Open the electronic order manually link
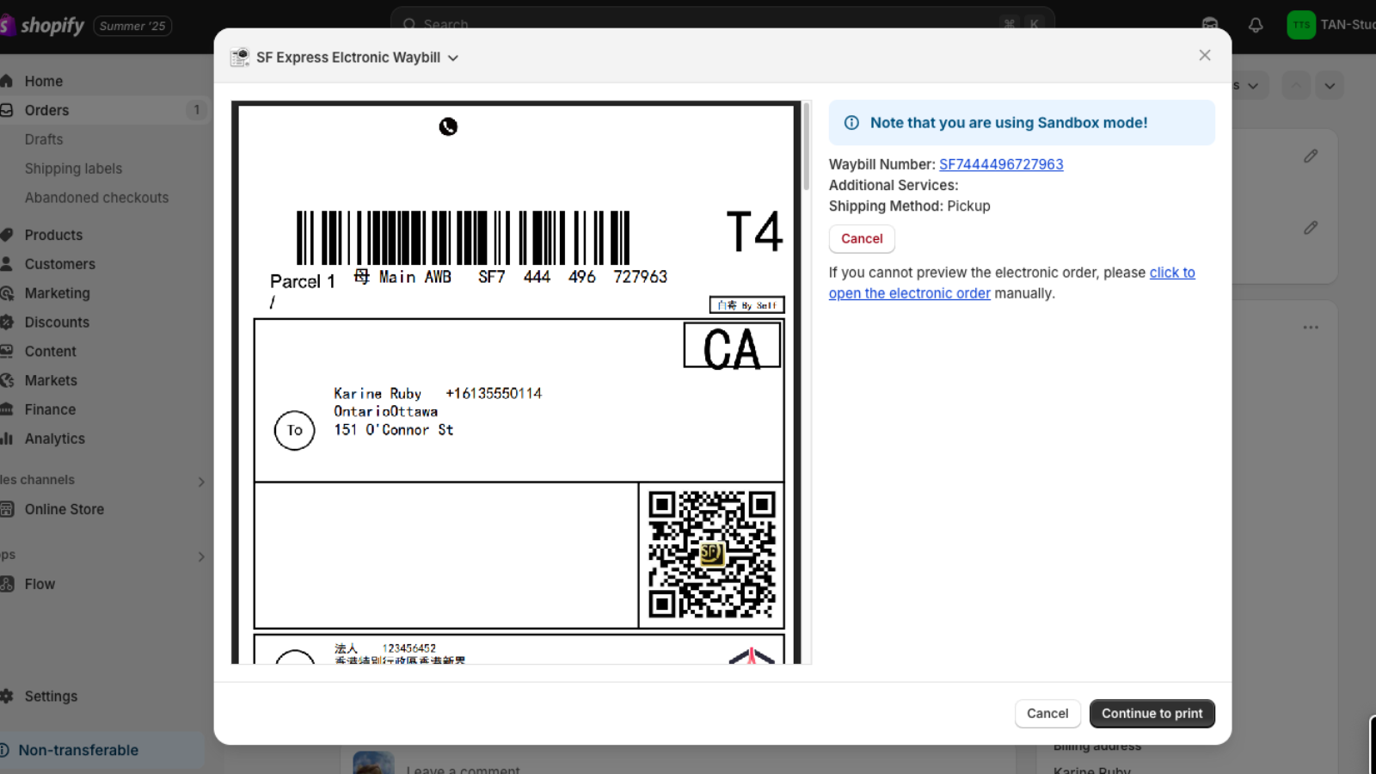Image resolution: width=1376 pixels, height=774 pixels. (x=1011, y=283)
